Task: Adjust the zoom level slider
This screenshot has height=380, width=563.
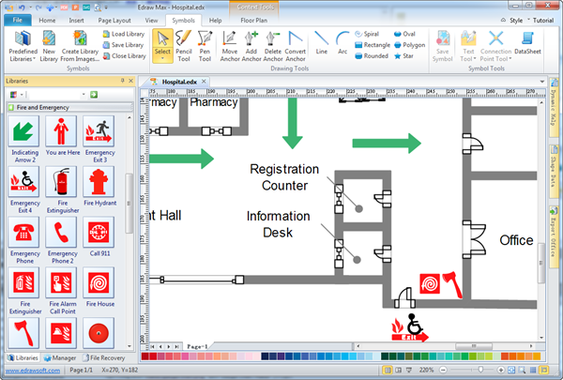Action: tap(480, 370)
